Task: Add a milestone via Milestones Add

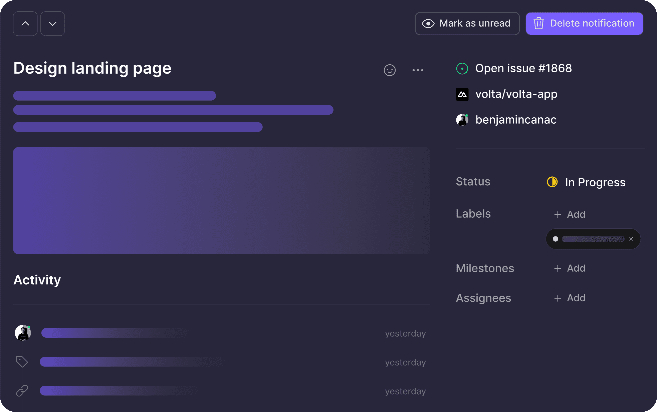Action: [x=570, y=268]
